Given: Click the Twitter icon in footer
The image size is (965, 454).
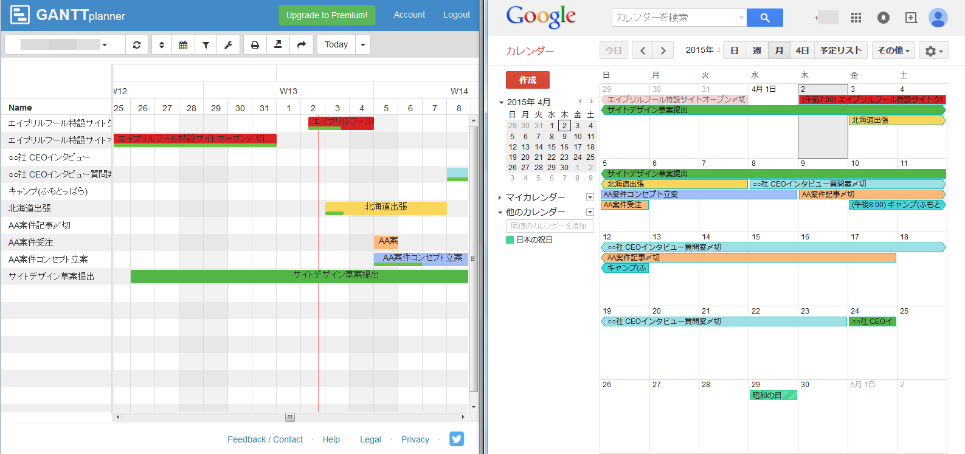Looking at the screenshot, I should [457, 439].
